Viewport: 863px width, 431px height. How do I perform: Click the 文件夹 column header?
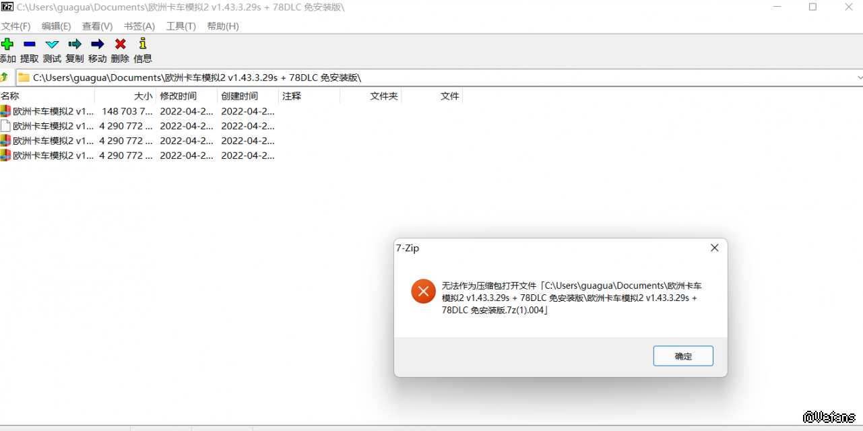click(x=371, y=96)
